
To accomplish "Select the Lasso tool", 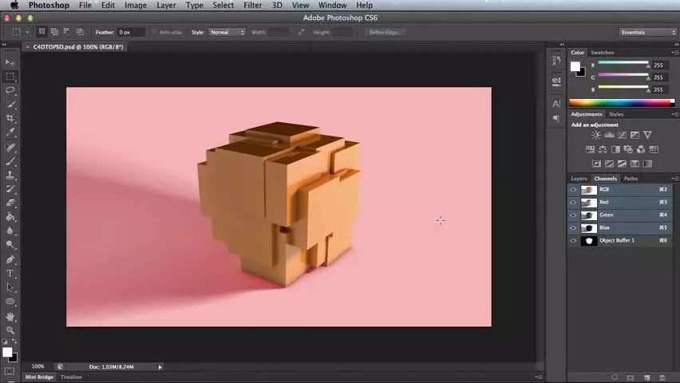I will coord(10,90).
